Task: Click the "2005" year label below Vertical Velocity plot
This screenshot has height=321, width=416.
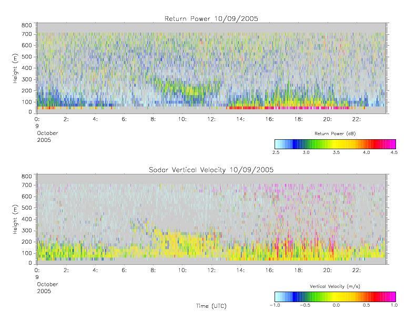Action: click(44, 291)
